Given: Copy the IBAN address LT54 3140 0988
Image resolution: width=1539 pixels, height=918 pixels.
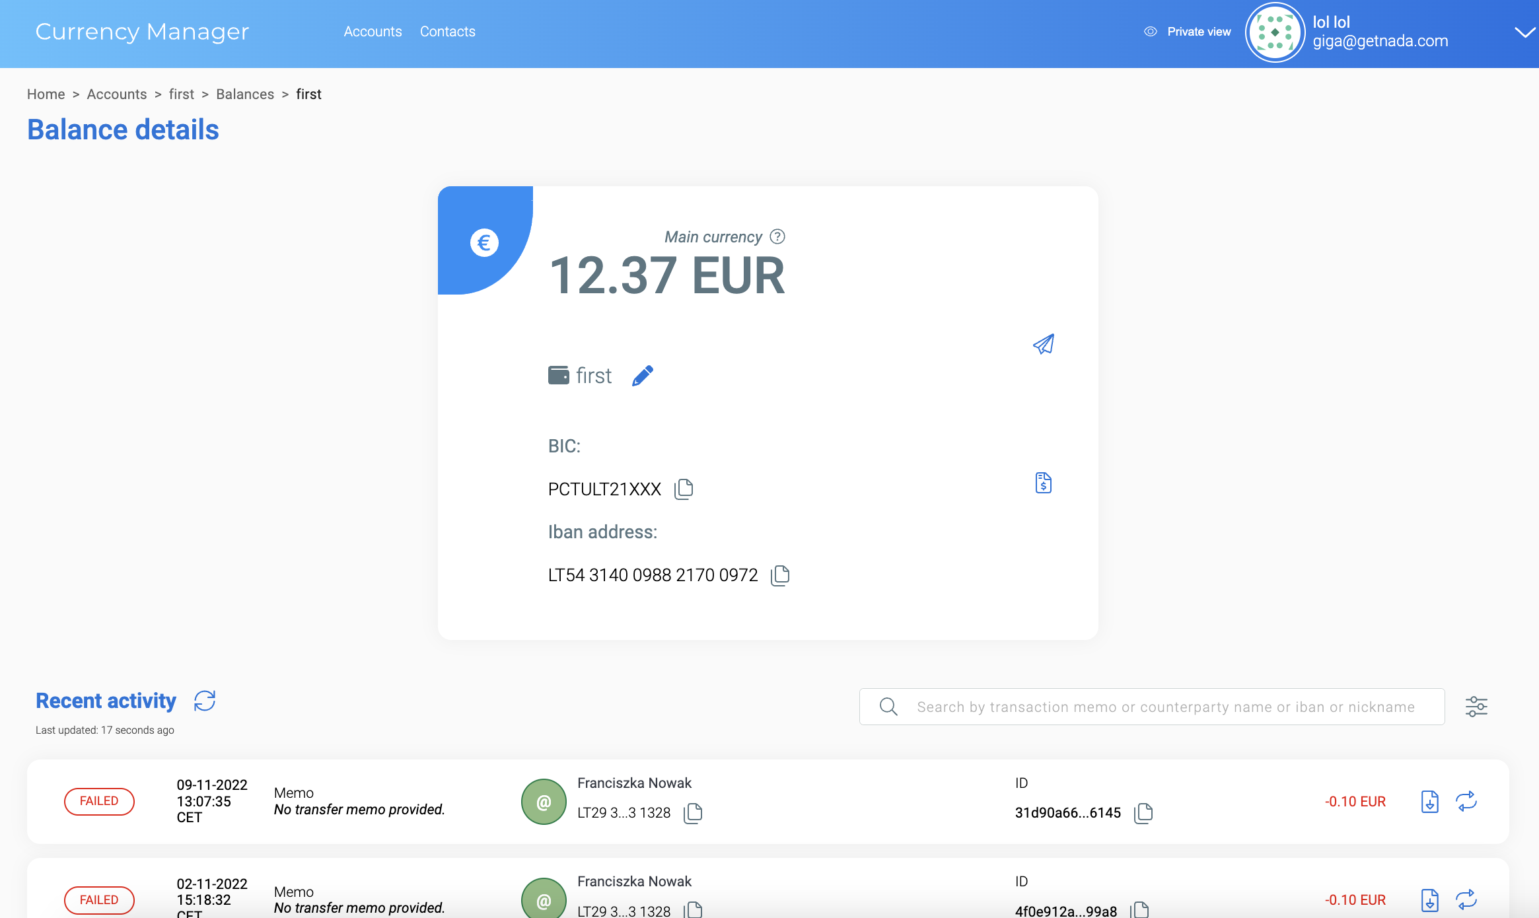Looking at the screenshot, I should 780,575.
